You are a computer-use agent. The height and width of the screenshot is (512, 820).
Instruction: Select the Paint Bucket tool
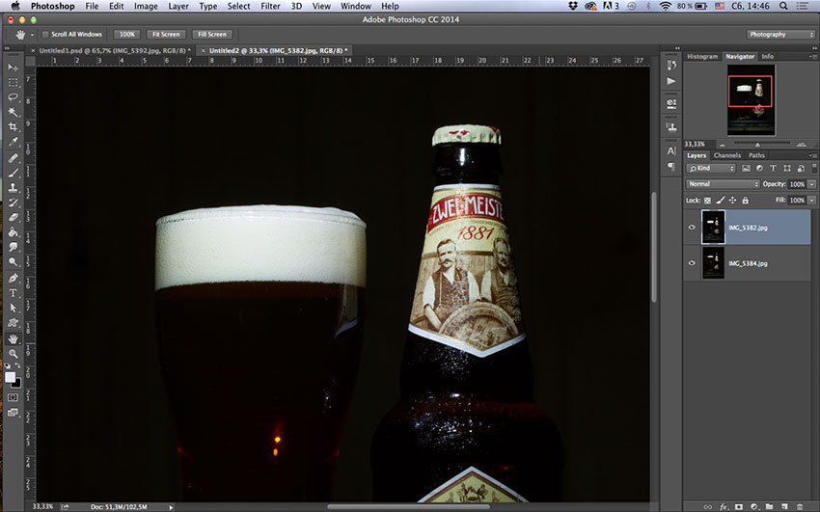14,232
